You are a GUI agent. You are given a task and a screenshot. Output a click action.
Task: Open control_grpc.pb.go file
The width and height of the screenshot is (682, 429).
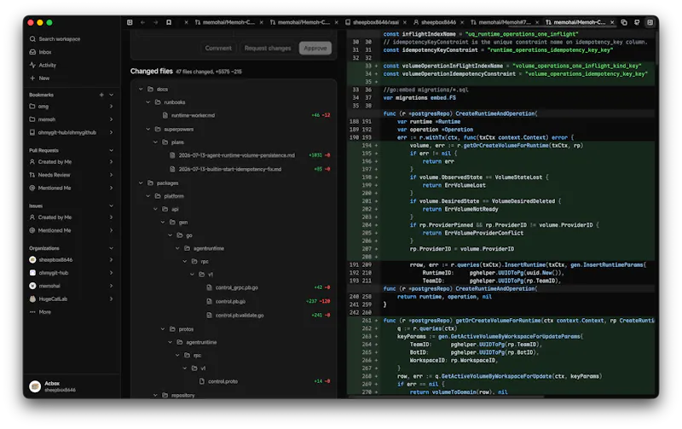(237, 287)
